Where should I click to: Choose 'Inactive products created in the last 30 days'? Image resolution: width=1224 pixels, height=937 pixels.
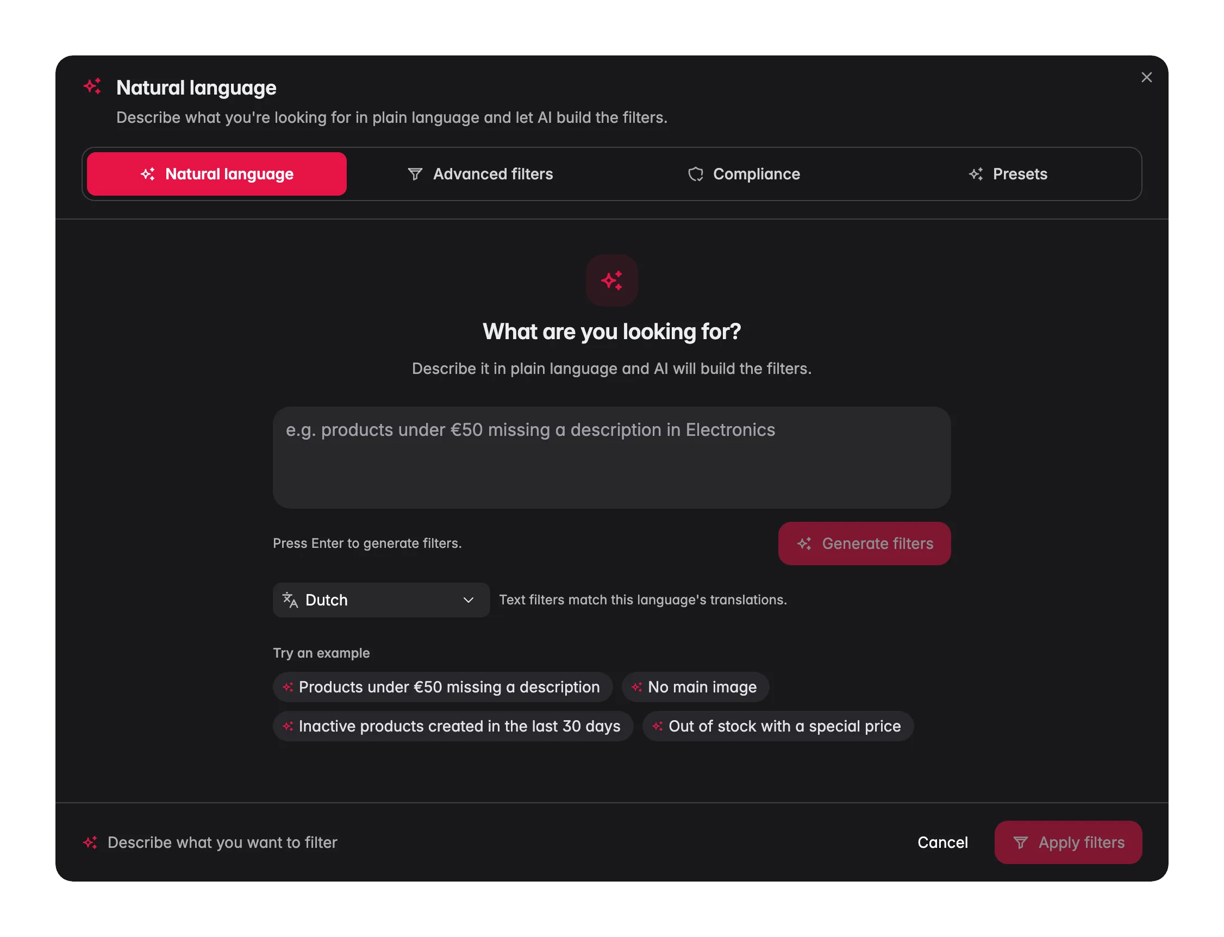click(x=453, y=726)
